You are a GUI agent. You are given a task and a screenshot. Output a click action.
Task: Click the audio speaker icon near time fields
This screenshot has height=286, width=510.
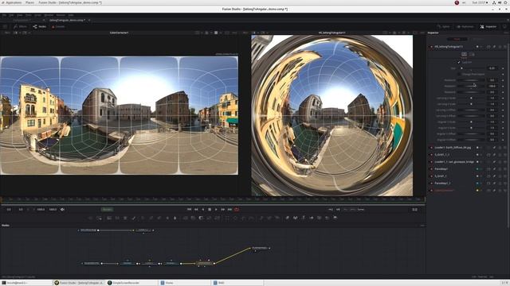[x=62, y=210]
